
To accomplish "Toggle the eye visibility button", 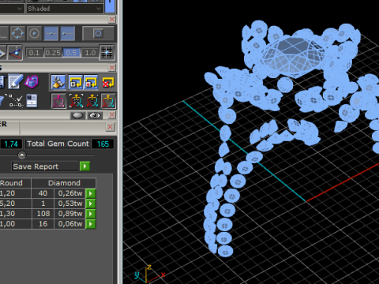I will point(95,115).
